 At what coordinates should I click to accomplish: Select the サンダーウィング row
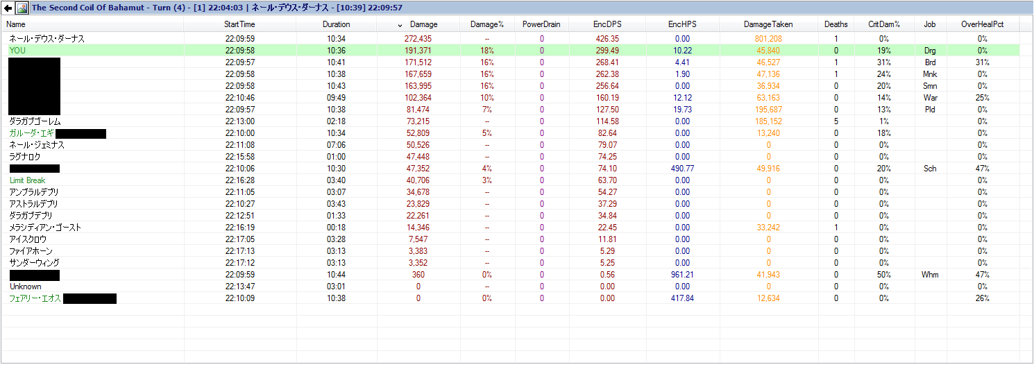tap(512, 263)
